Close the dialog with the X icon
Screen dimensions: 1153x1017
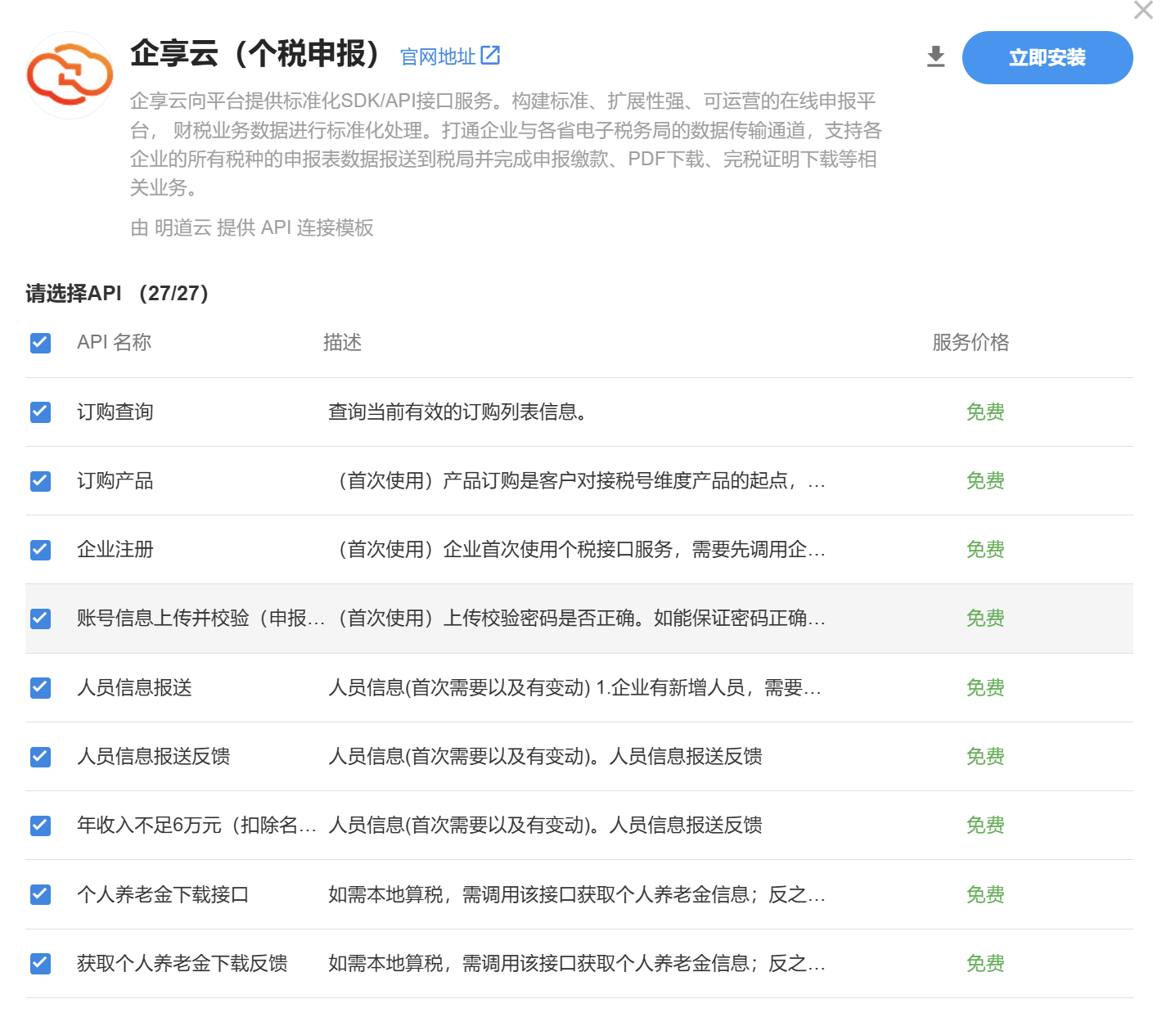(x=1142, y=11)
